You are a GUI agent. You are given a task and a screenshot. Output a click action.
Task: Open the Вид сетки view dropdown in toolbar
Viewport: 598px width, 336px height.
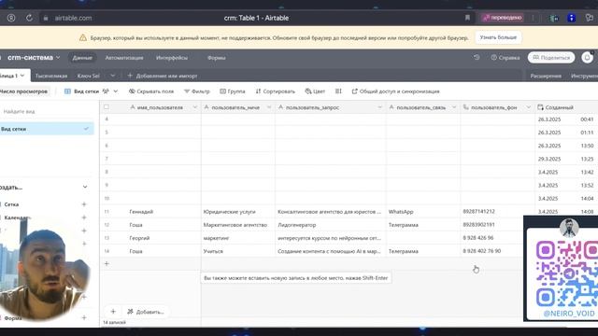[x=91, y=91]
